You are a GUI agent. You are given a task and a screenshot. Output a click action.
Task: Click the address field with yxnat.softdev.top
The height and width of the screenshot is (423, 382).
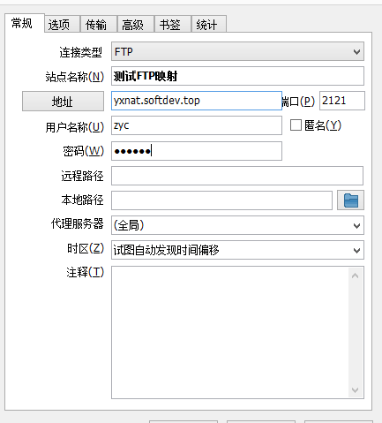tap(197, 101)
